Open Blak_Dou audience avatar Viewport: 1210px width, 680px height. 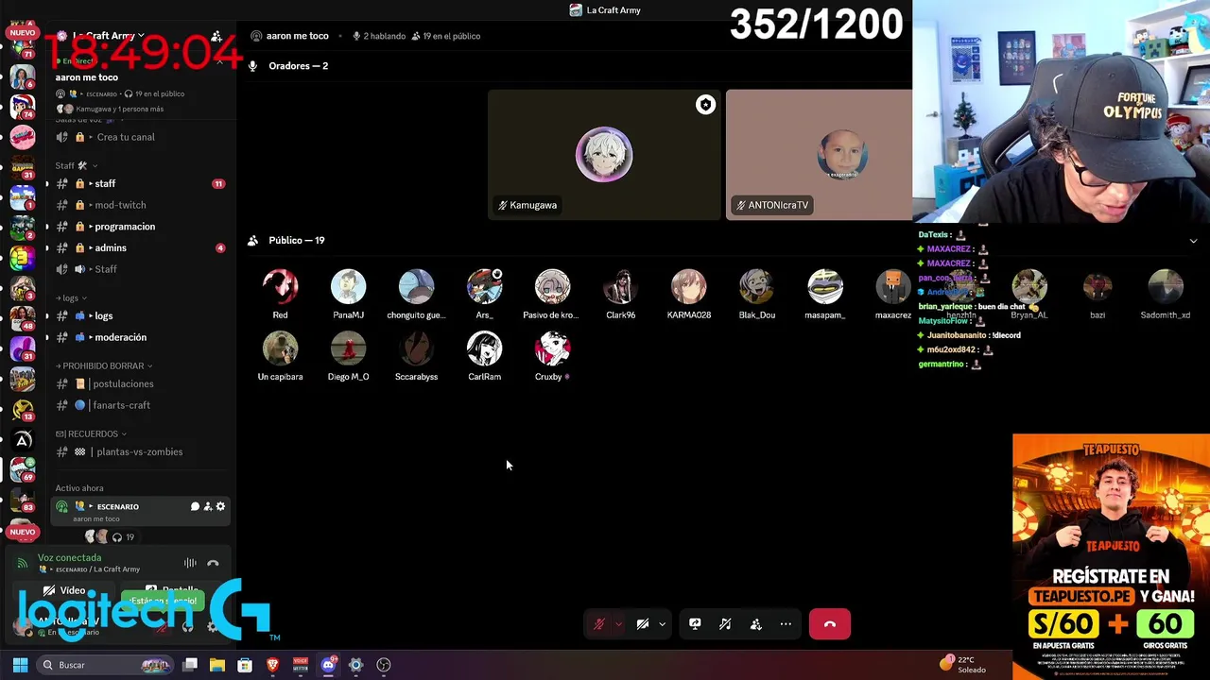pos(756,287)
